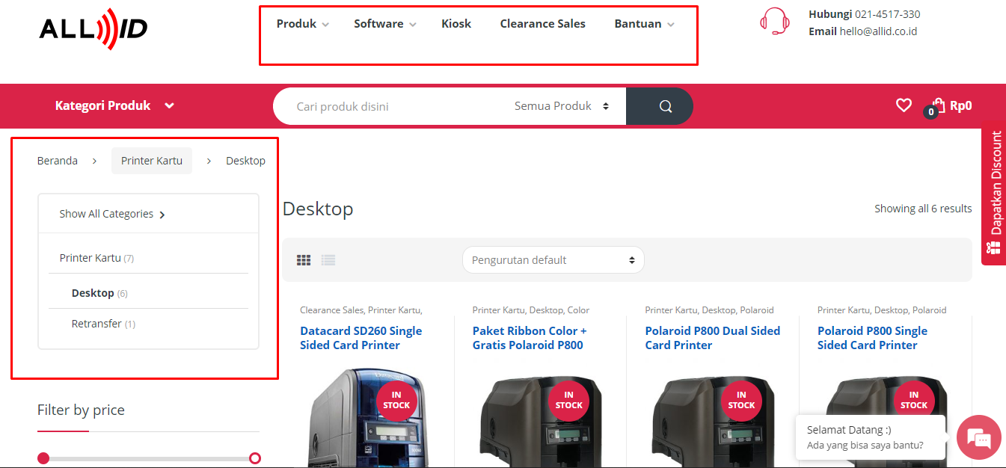Open Datacard SD260 Single Sided Card Printer
The height and width of the screenshot is (468, 1006).
pyautogui.click(x=361, y=338)
